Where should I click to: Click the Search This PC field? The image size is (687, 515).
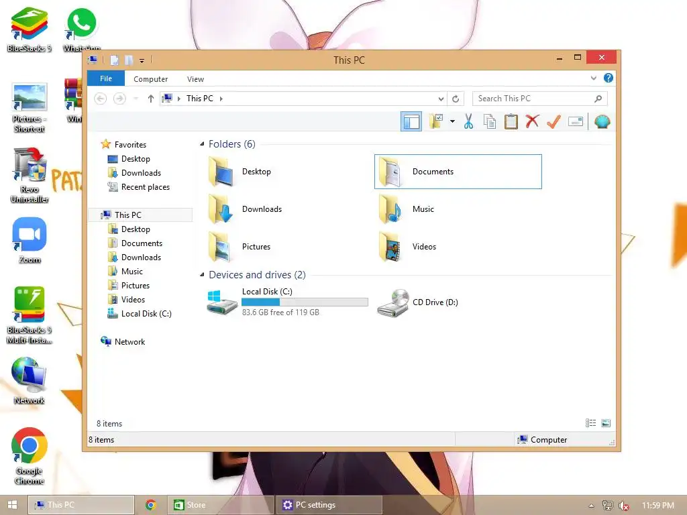click(540, 99)
